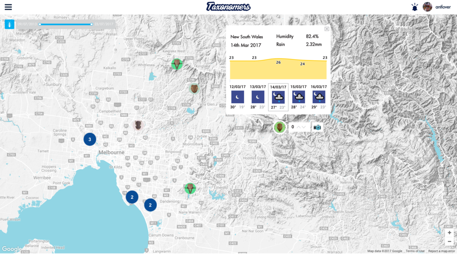
Task: Click the blue ant filter icon
Action: tap(10, 24)
